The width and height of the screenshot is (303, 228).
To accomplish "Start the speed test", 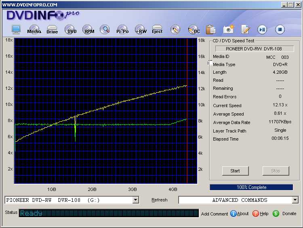I will point(235,171).
